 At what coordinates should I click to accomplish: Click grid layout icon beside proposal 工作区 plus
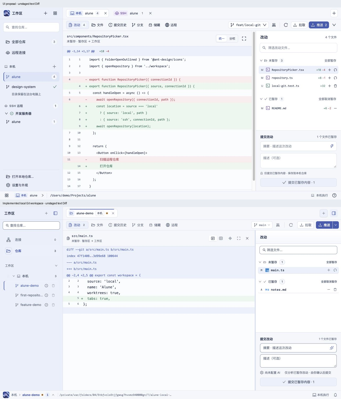tap(55, 13)
